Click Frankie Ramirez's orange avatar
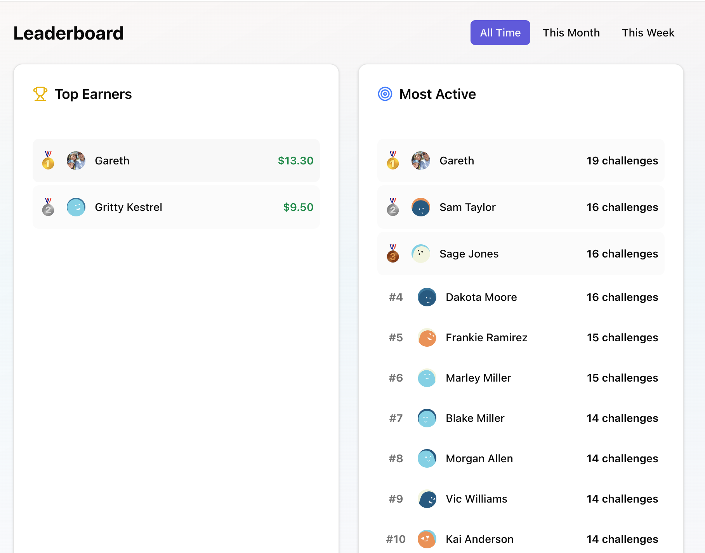The image size is (705, 553). tap(427, 337)
